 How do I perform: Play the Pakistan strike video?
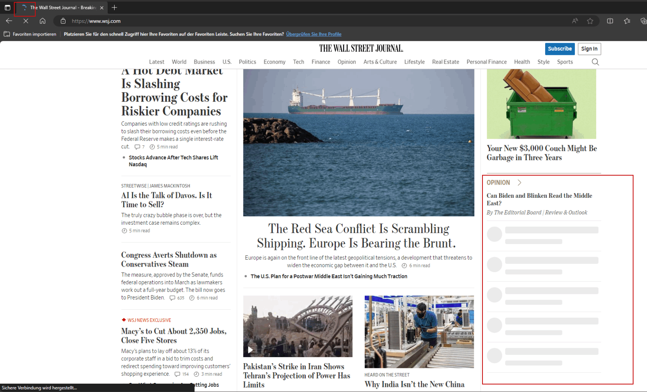pyautogui.click(x=250, y=350)
